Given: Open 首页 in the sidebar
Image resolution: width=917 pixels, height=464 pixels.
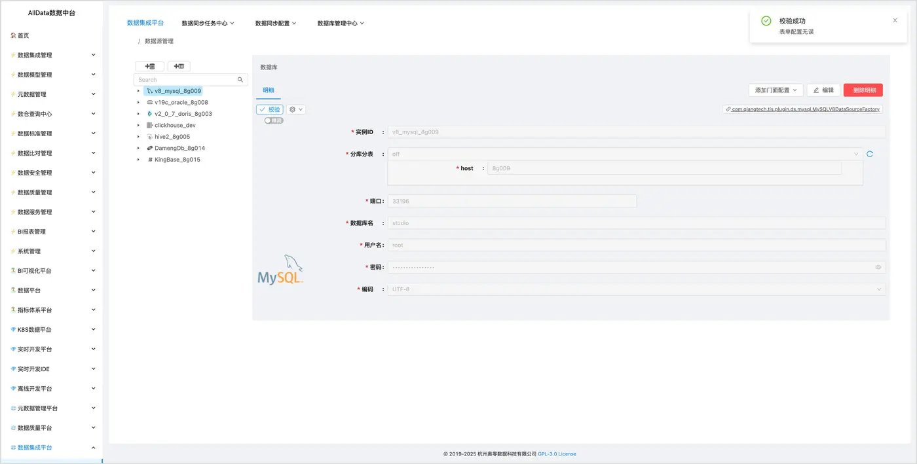Looking at the screenshot, I should [52, 35].
